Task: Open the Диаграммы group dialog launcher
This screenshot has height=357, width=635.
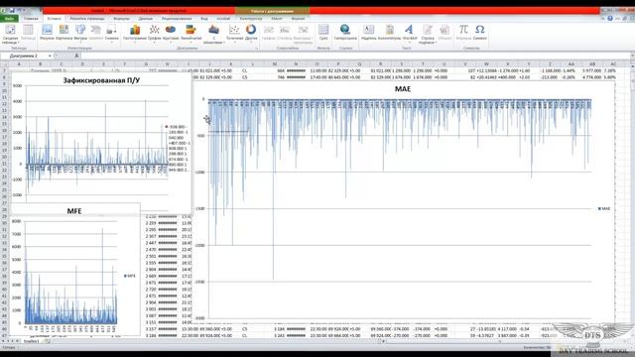Action: click(x=256, y=49)
